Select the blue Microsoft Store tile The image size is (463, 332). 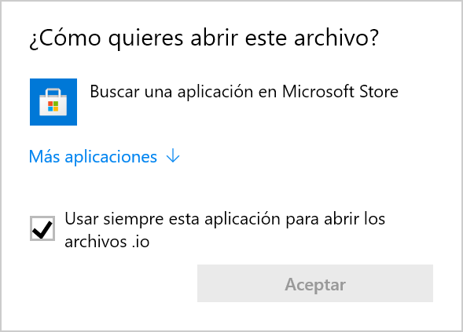53,102
